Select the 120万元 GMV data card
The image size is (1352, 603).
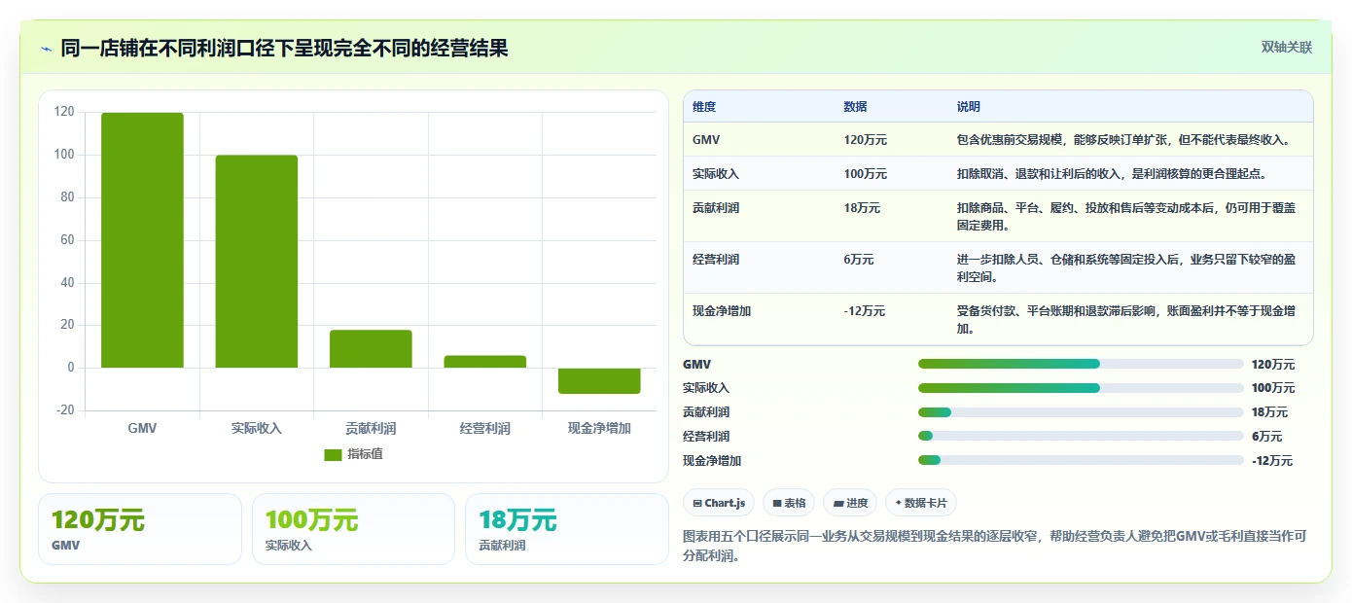pyautogui.click(x=140, y=529)
